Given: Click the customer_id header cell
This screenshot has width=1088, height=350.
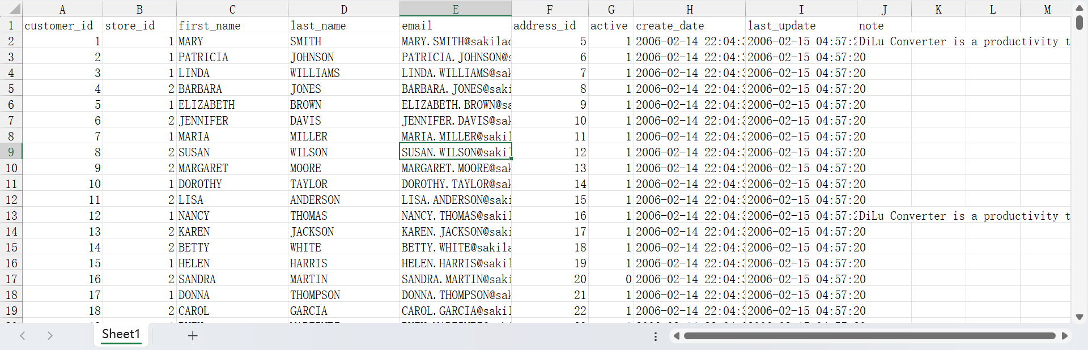Looking at the screenshot, I should click(62, 25).
